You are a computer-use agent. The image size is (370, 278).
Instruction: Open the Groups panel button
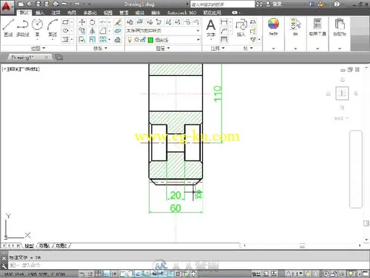click(x=296, y=27)
